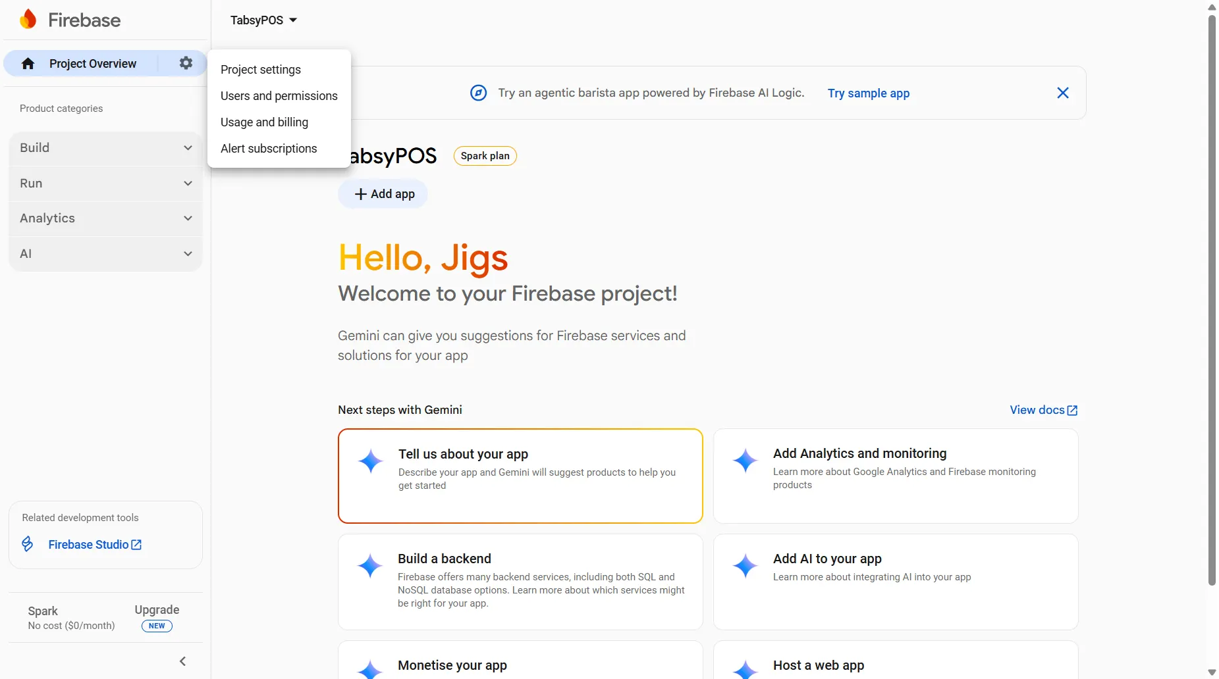Screen dimensions: 1219x679
Task: Open the TabsyPOS project selector dropdown
Action: (x=263, y=20)
